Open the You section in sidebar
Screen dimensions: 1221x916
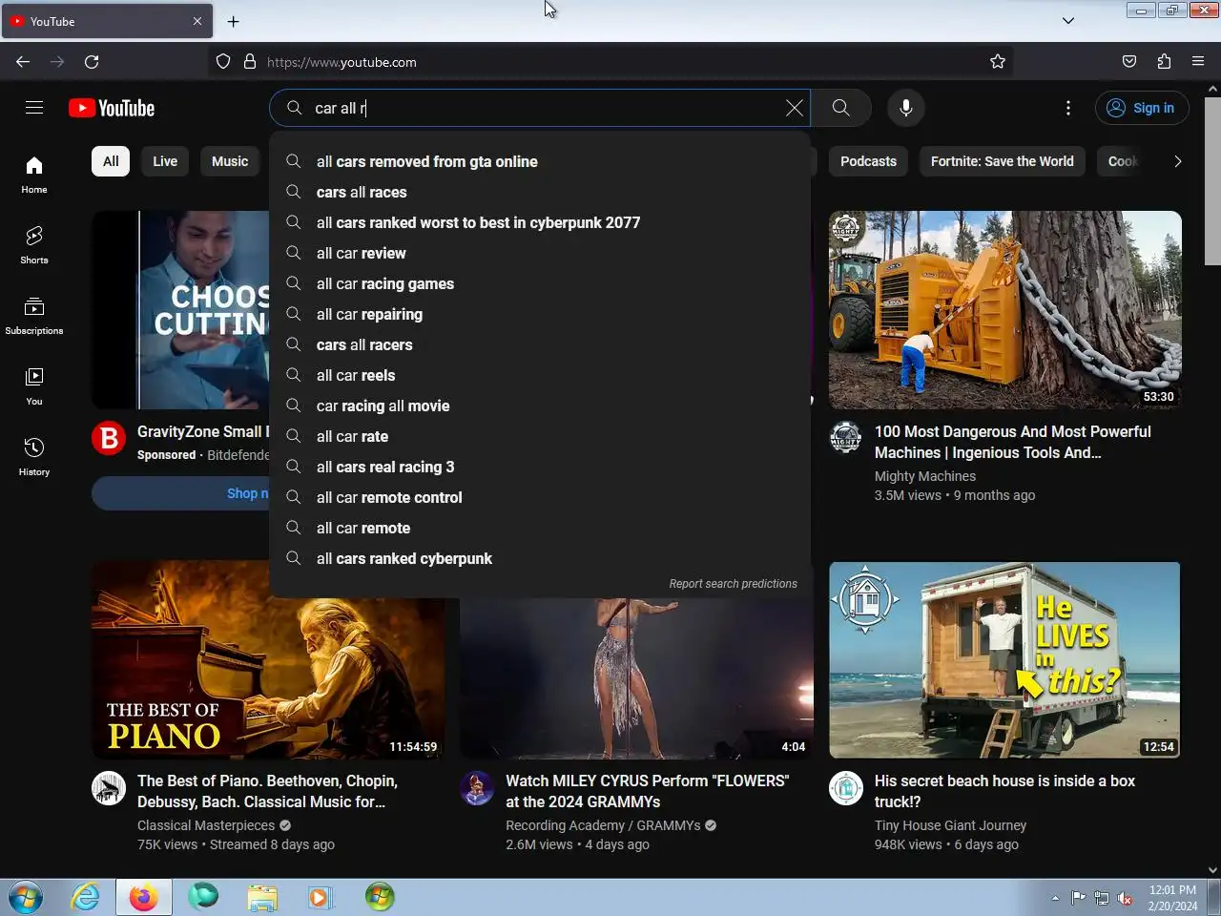pos(34,386)
